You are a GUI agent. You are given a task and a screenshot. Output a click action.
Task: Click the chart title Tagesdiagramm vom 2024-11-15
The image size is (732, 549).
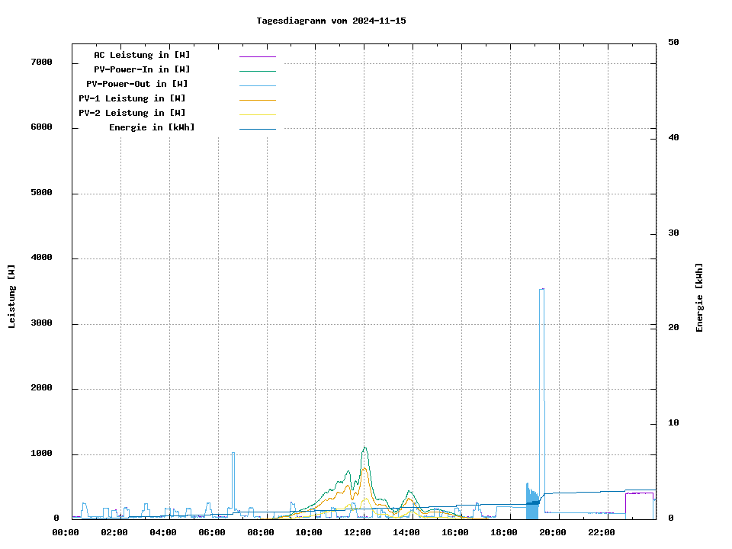click(331, 21)
